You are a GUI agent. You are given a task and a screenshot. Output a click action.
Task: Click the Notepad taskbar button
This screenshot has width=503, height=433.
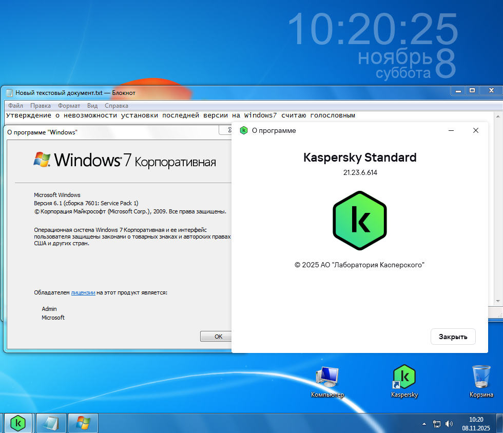(51, 423)
